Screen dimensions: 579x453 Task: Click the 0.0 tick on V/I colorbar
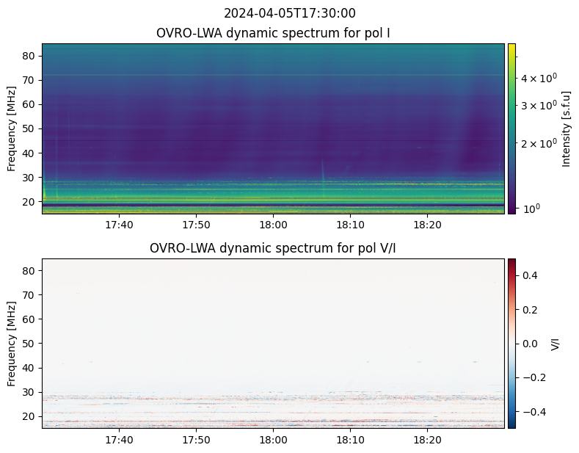(530, 343)
